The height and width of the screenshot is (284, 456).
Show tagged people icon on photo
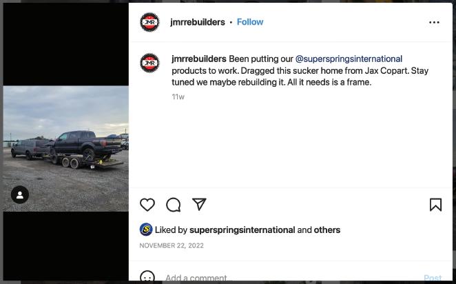click(x=20, y=194)
